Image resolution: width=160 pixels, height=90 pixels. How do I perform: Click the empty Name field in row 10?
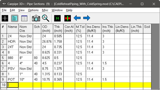tap(13, 85)
